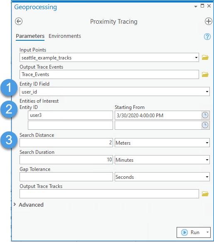The image size is (214, 242).
Task: Maximize the Geoprocessing pane
Action: [x=202, y=6]
